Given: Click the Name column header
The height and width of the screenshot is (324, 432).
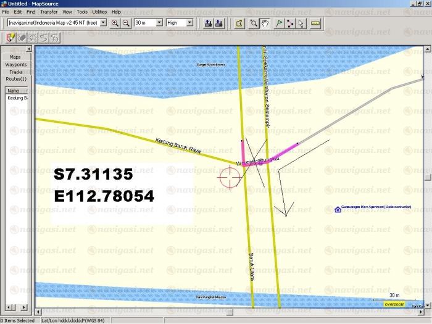Looking at the screenshot, I should 14,90.
